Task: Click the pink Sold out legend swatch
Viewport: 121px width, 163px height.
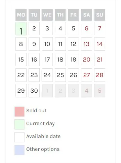Action: coord(19,112)
